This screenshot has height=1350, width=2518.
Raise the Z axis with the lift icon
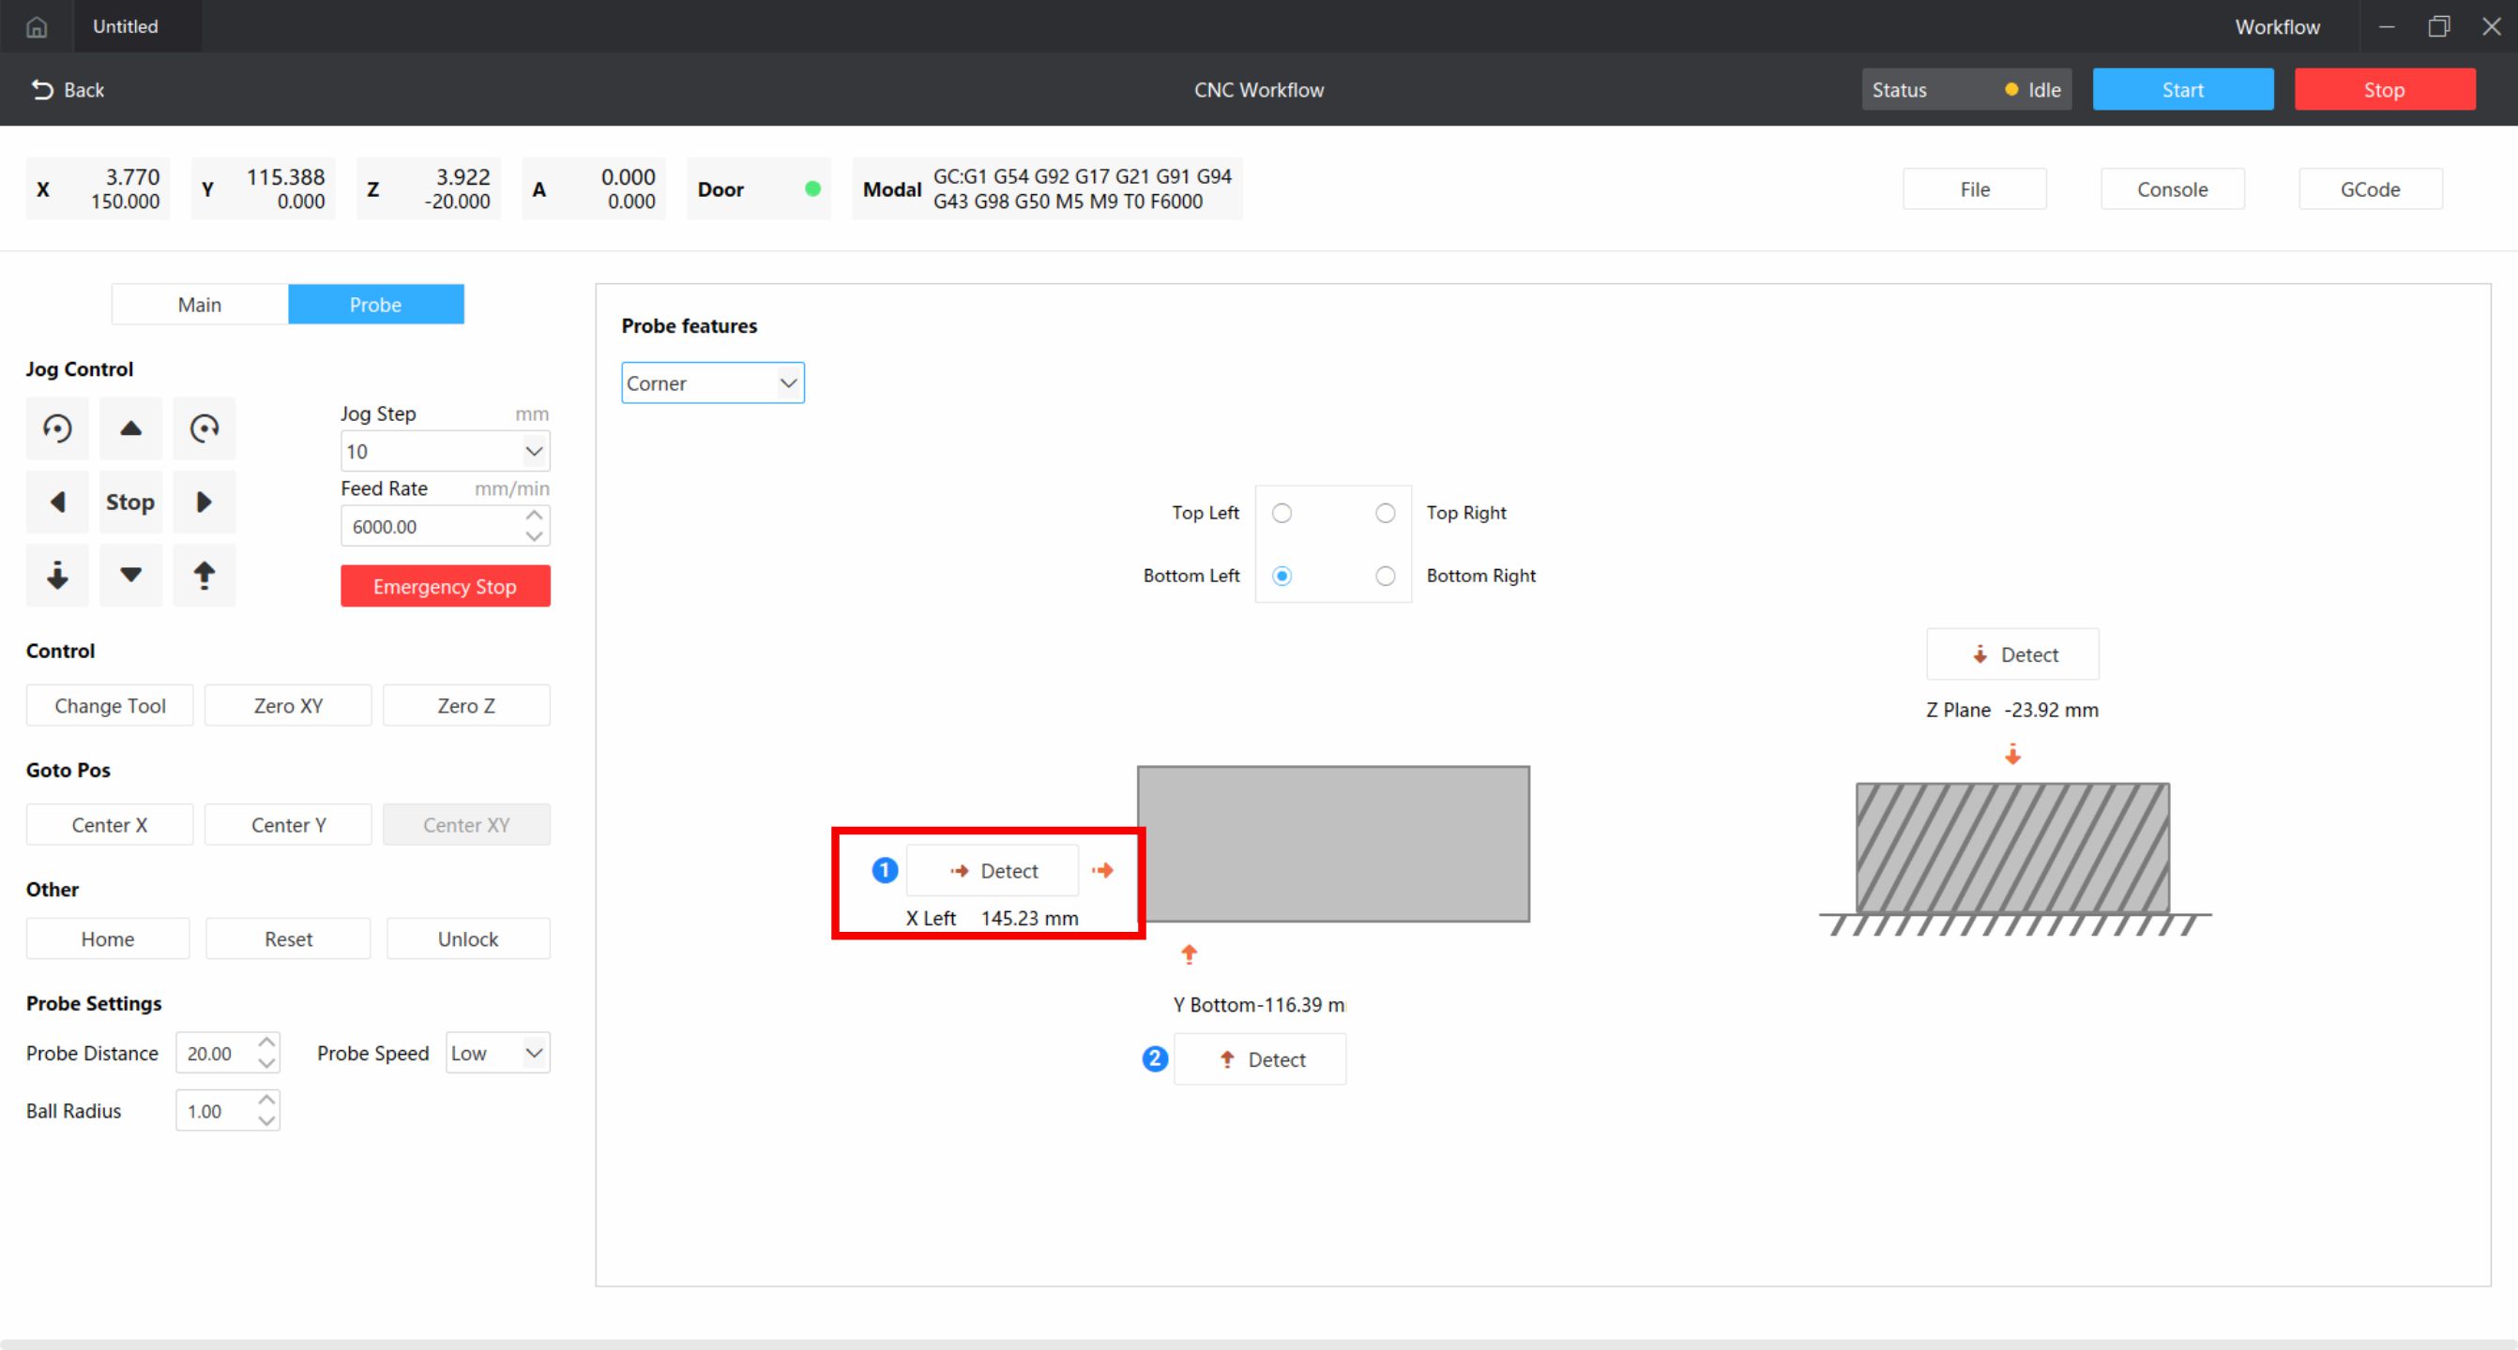(205, 576)
